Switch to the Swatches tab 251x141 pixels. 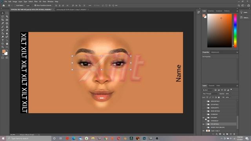point(211,11)
